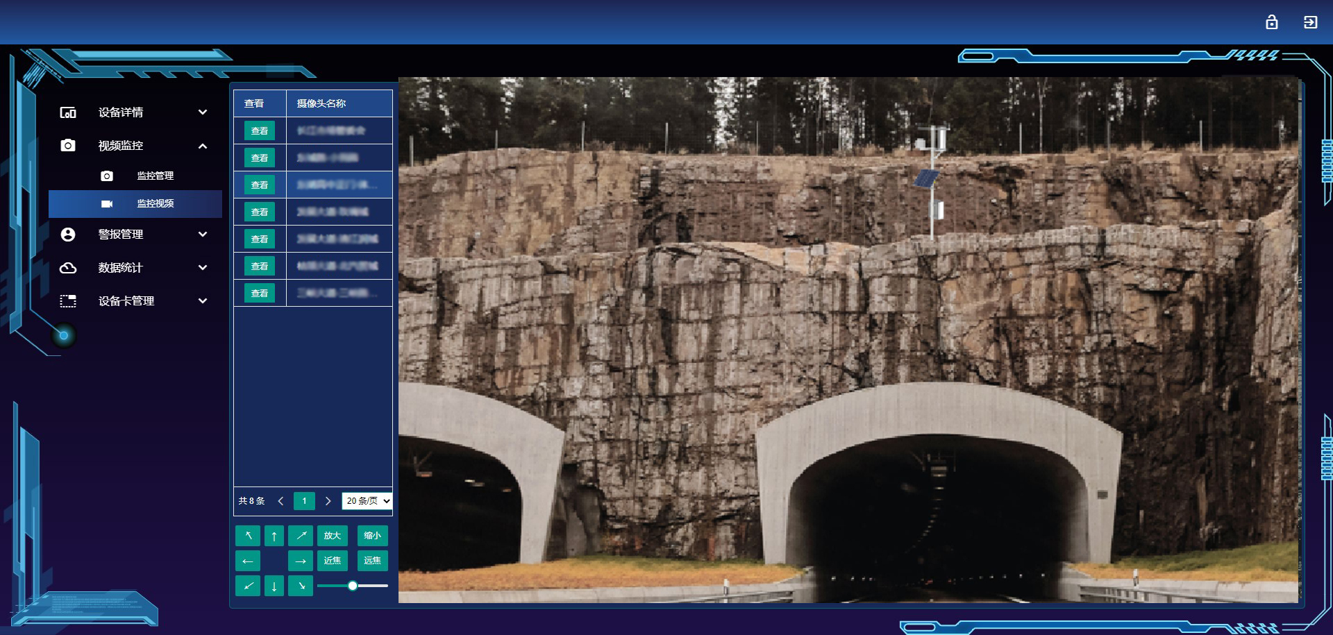Click 查看 button in first camera row

260,130
